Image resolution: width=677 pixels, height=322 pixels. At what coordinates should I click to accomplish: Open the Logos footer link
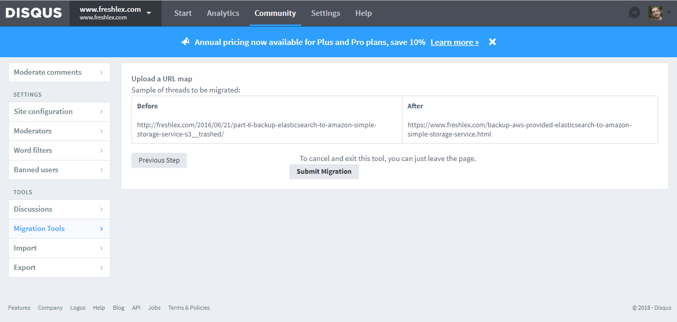click(x=78, y=308)
